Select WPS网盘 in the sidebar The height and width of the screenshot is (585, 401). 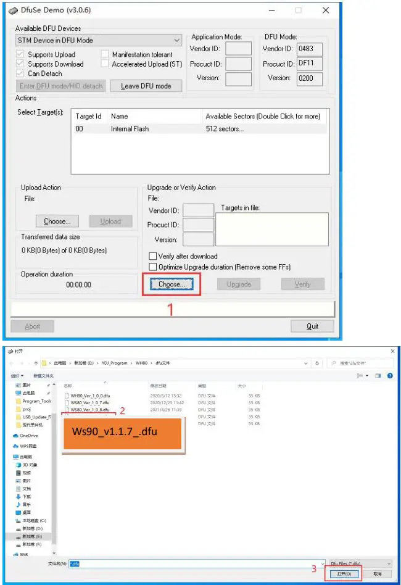tap(28, 445)
